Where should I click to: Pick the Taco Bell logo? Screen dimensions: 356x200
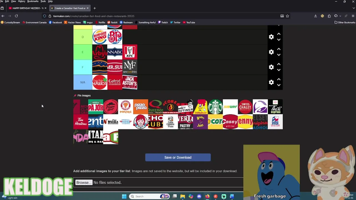(x=260, y=107)
